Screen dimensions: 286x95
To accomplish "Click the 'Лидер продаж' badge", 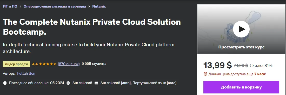I will pyautogui.click(x=16, y=64).
